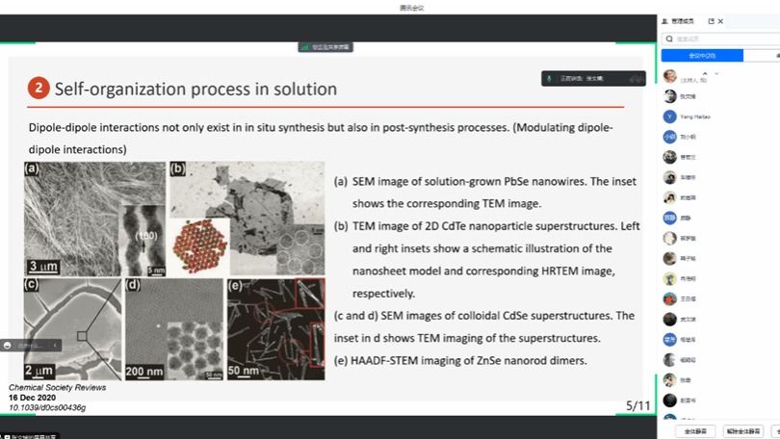
Task: Collapse host entry using the up chevron
Action: (705, 73)
